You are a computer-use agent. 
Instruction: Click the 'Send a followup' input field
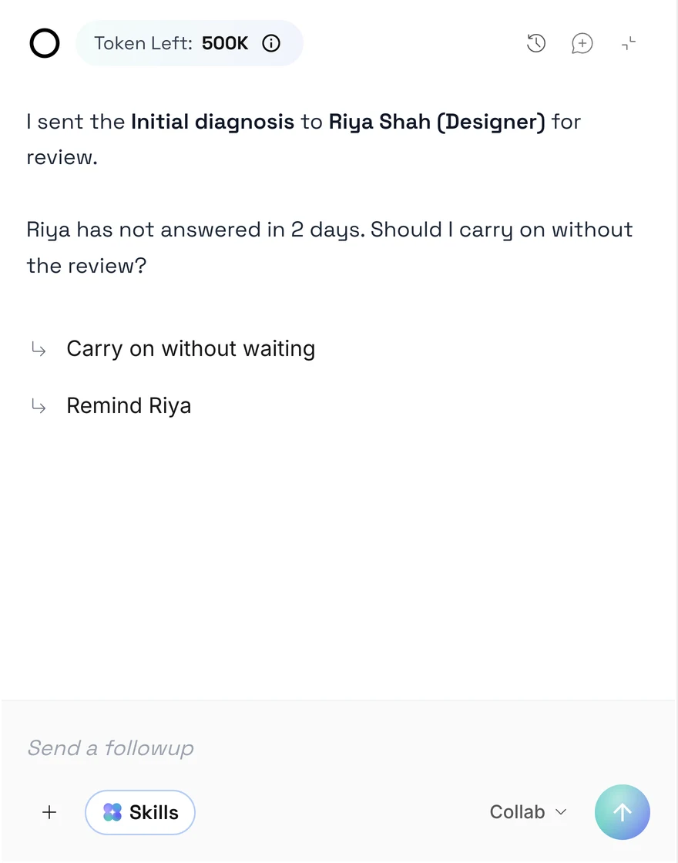click(339, 748)
